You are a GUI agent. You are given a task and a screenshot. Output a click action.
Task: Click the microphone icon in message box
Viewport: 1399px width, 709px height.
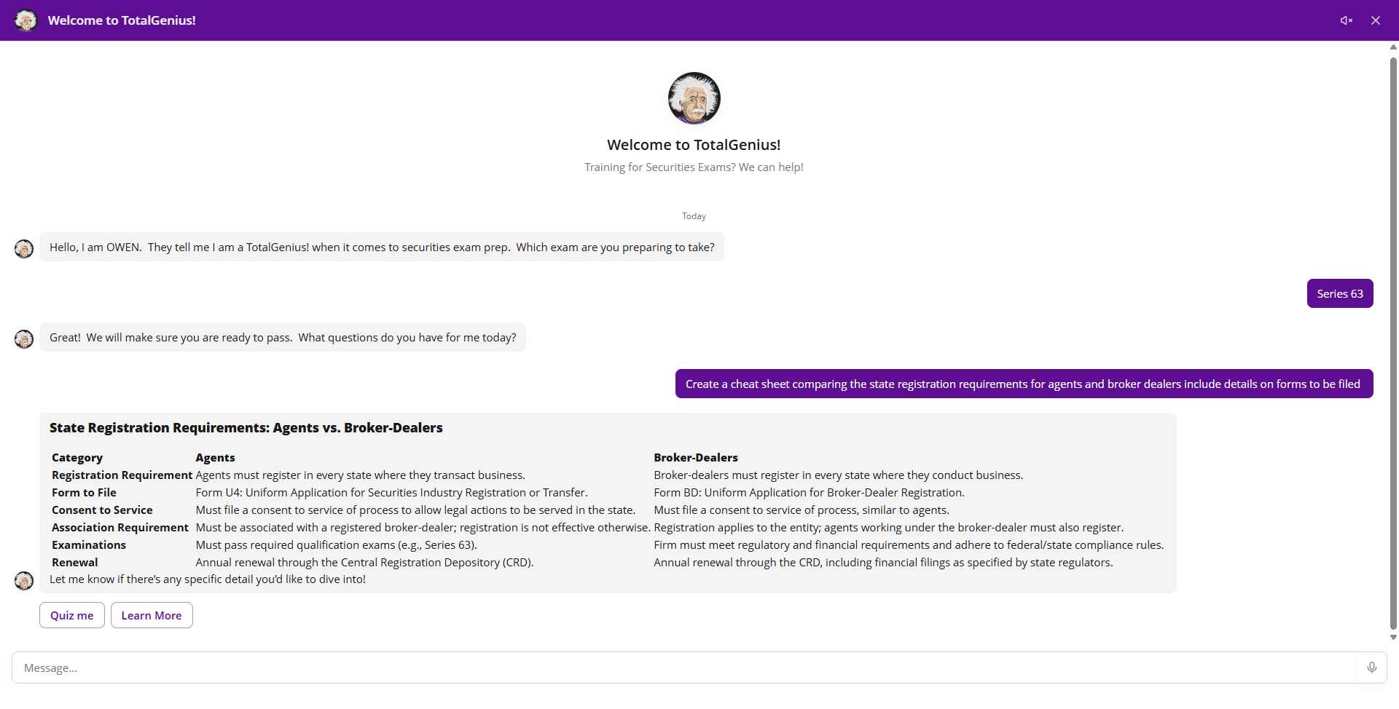coord(1372,668)
